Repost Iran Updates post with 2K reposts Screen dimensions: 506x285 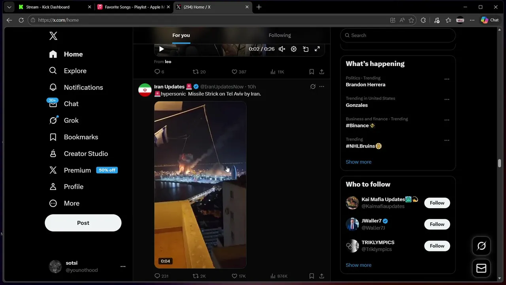tap(199, 276)
